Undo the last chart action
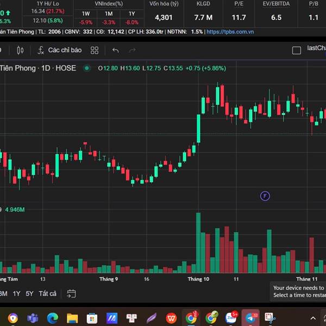The width and height of the screenshot is (326, 326). 115,50
